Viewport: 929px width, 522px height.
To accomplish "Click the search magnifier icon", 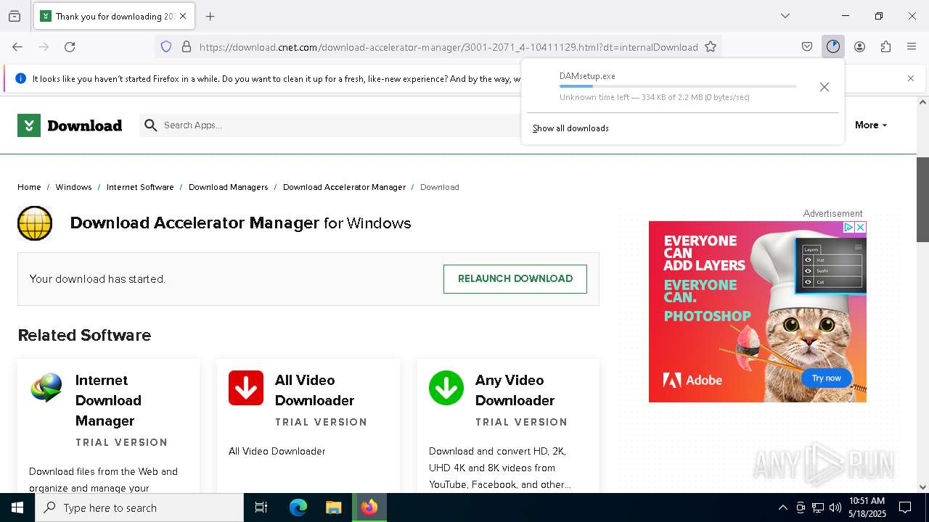I will 151,125.
